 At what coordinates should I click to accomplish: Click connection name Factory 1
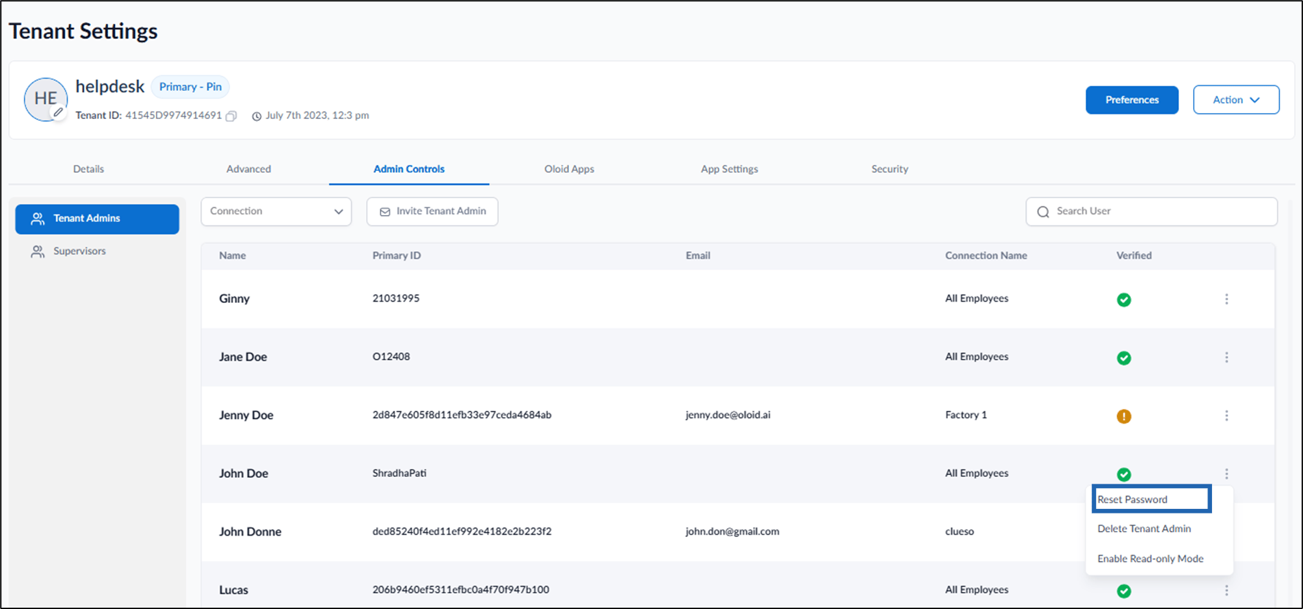pos(966,415)
